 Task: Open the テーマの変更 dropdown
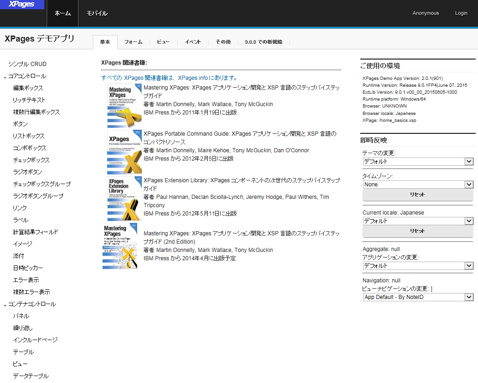click(x=417, y=162)
